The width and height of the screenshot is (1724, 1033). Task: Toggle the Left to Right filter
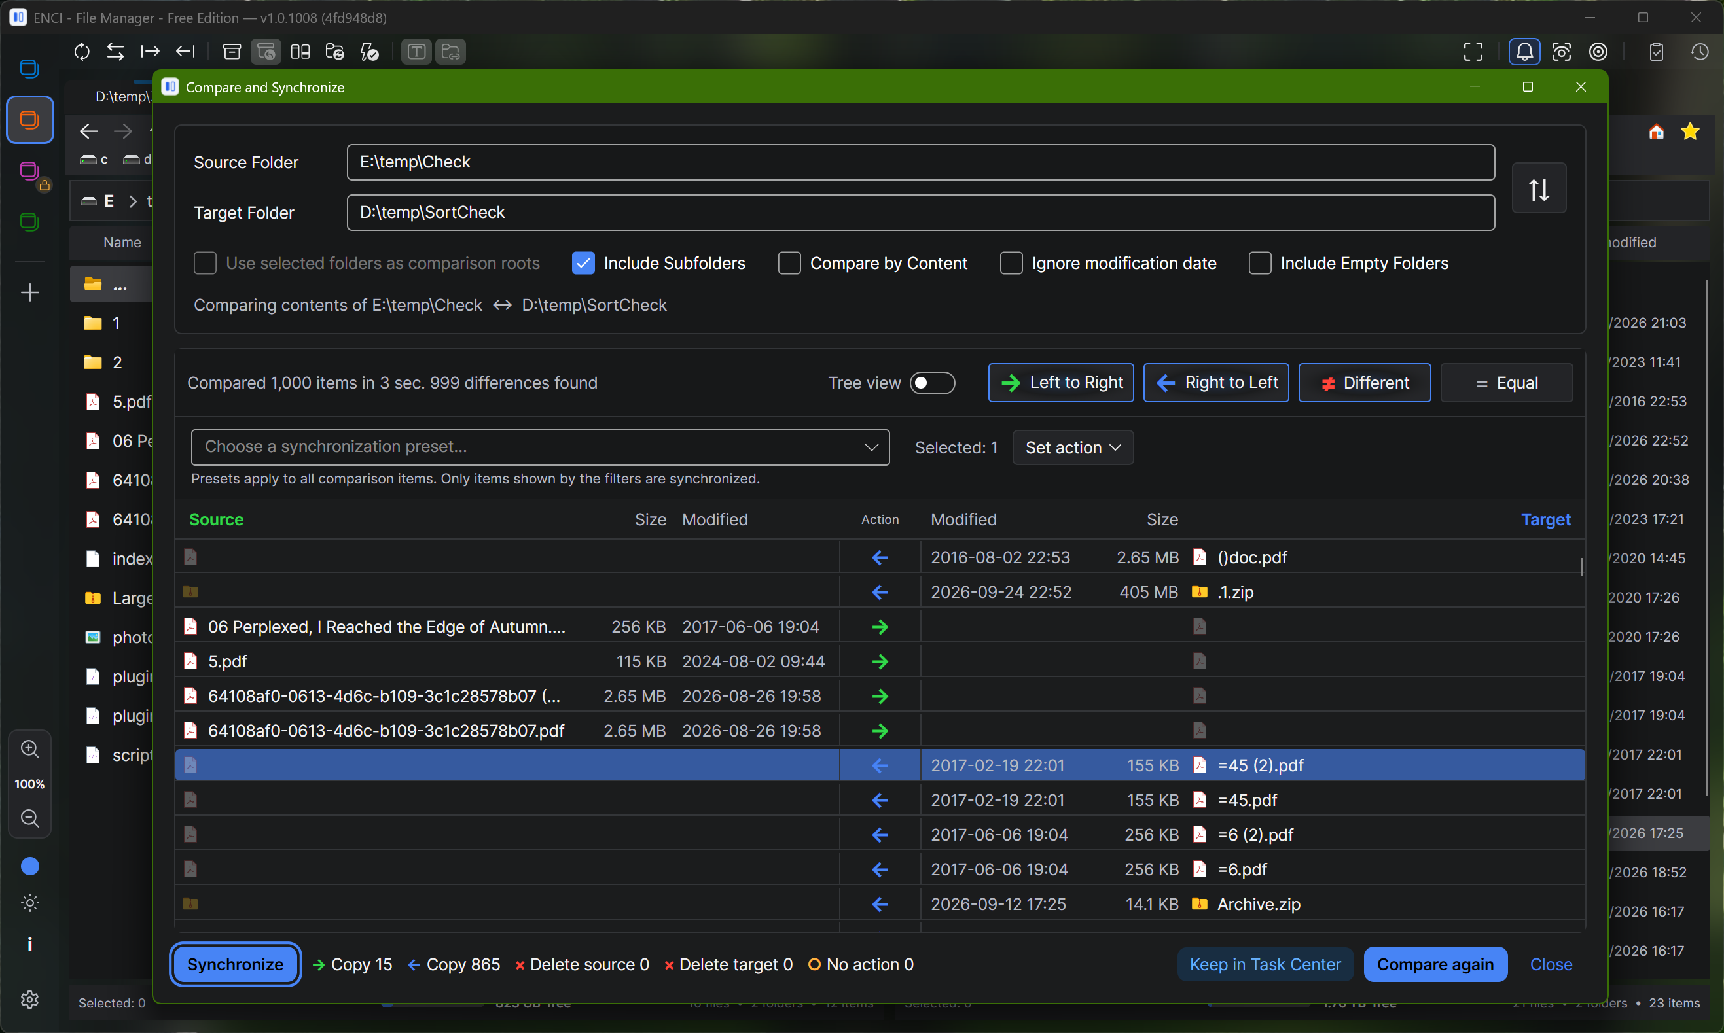click(1060, 383)
